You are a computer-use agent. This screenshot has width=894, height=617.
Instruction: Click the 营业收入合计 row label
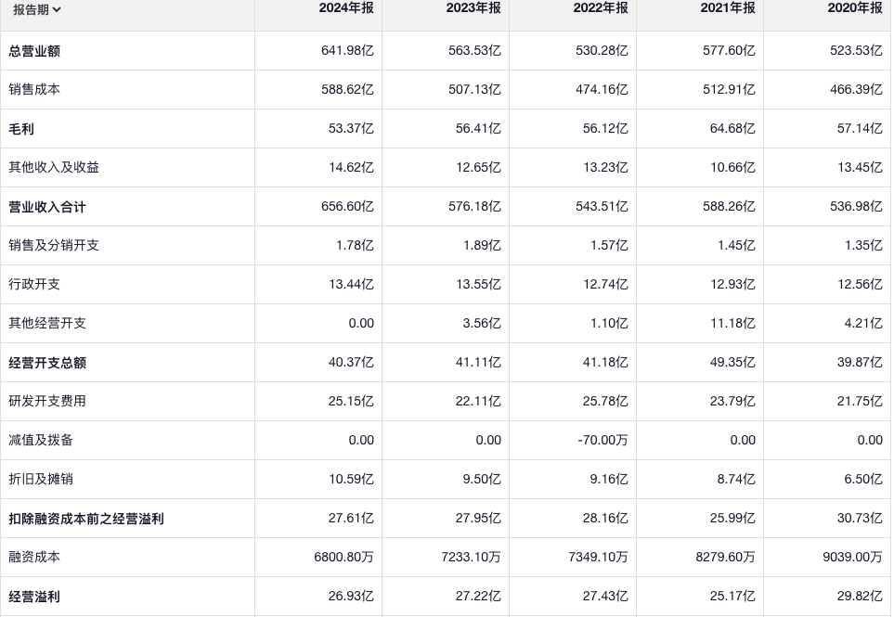coord(47,207)
